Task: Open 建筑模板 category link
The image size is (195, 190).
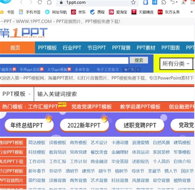Action: coord(182,142)
